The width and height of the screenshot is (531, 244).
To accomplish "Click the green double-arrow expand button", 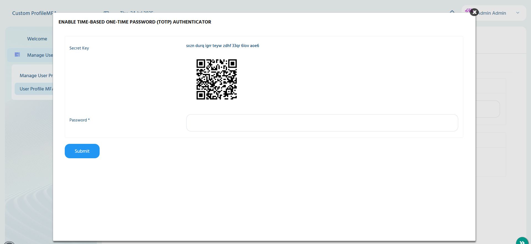I will tap(522, 241).
